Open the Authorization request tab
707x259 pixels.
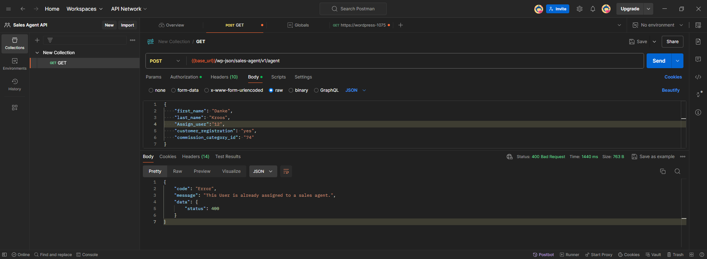tap(186, 77)
